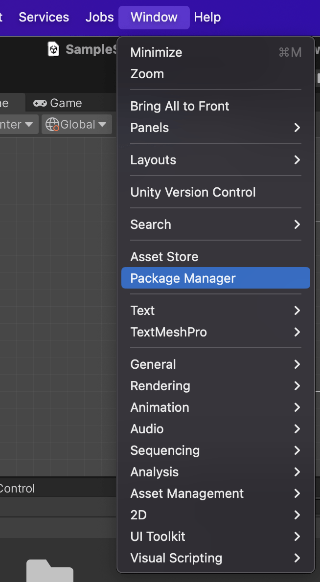Open Unity Version Control window
This screenshot has height=582, width=320.
[216, 192]
